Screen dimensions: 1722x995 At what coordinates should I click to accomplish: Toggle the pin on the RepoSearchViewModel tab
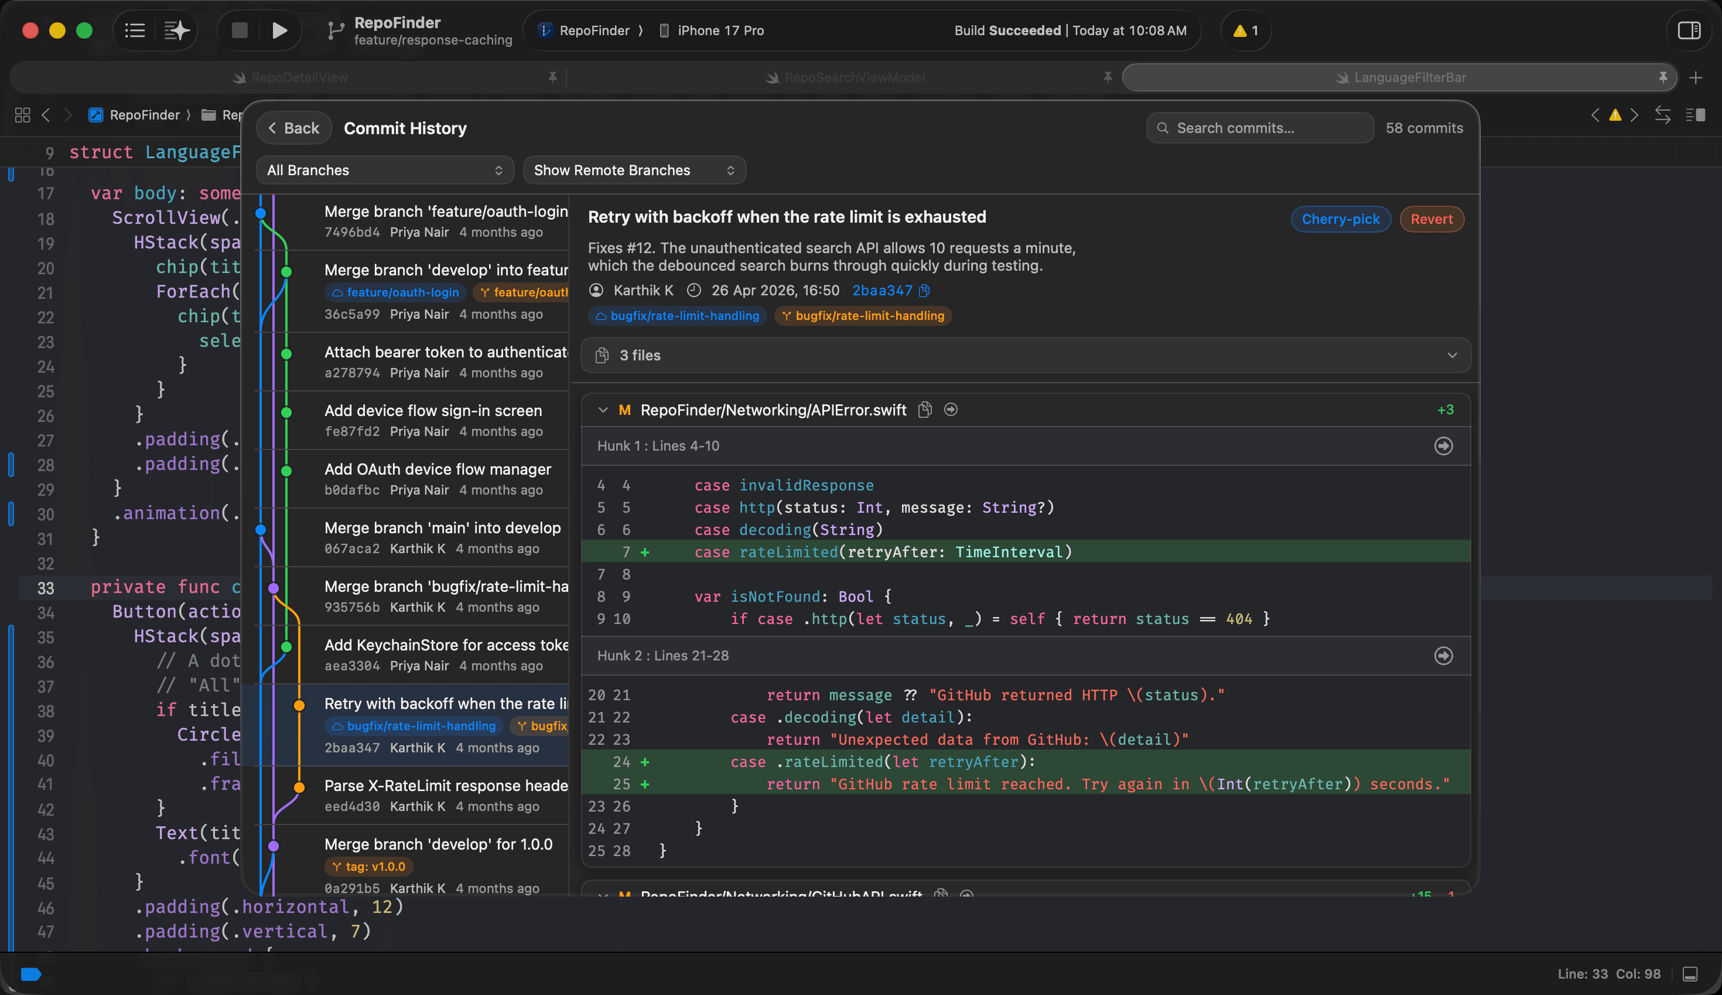(x=1107, y=77)
